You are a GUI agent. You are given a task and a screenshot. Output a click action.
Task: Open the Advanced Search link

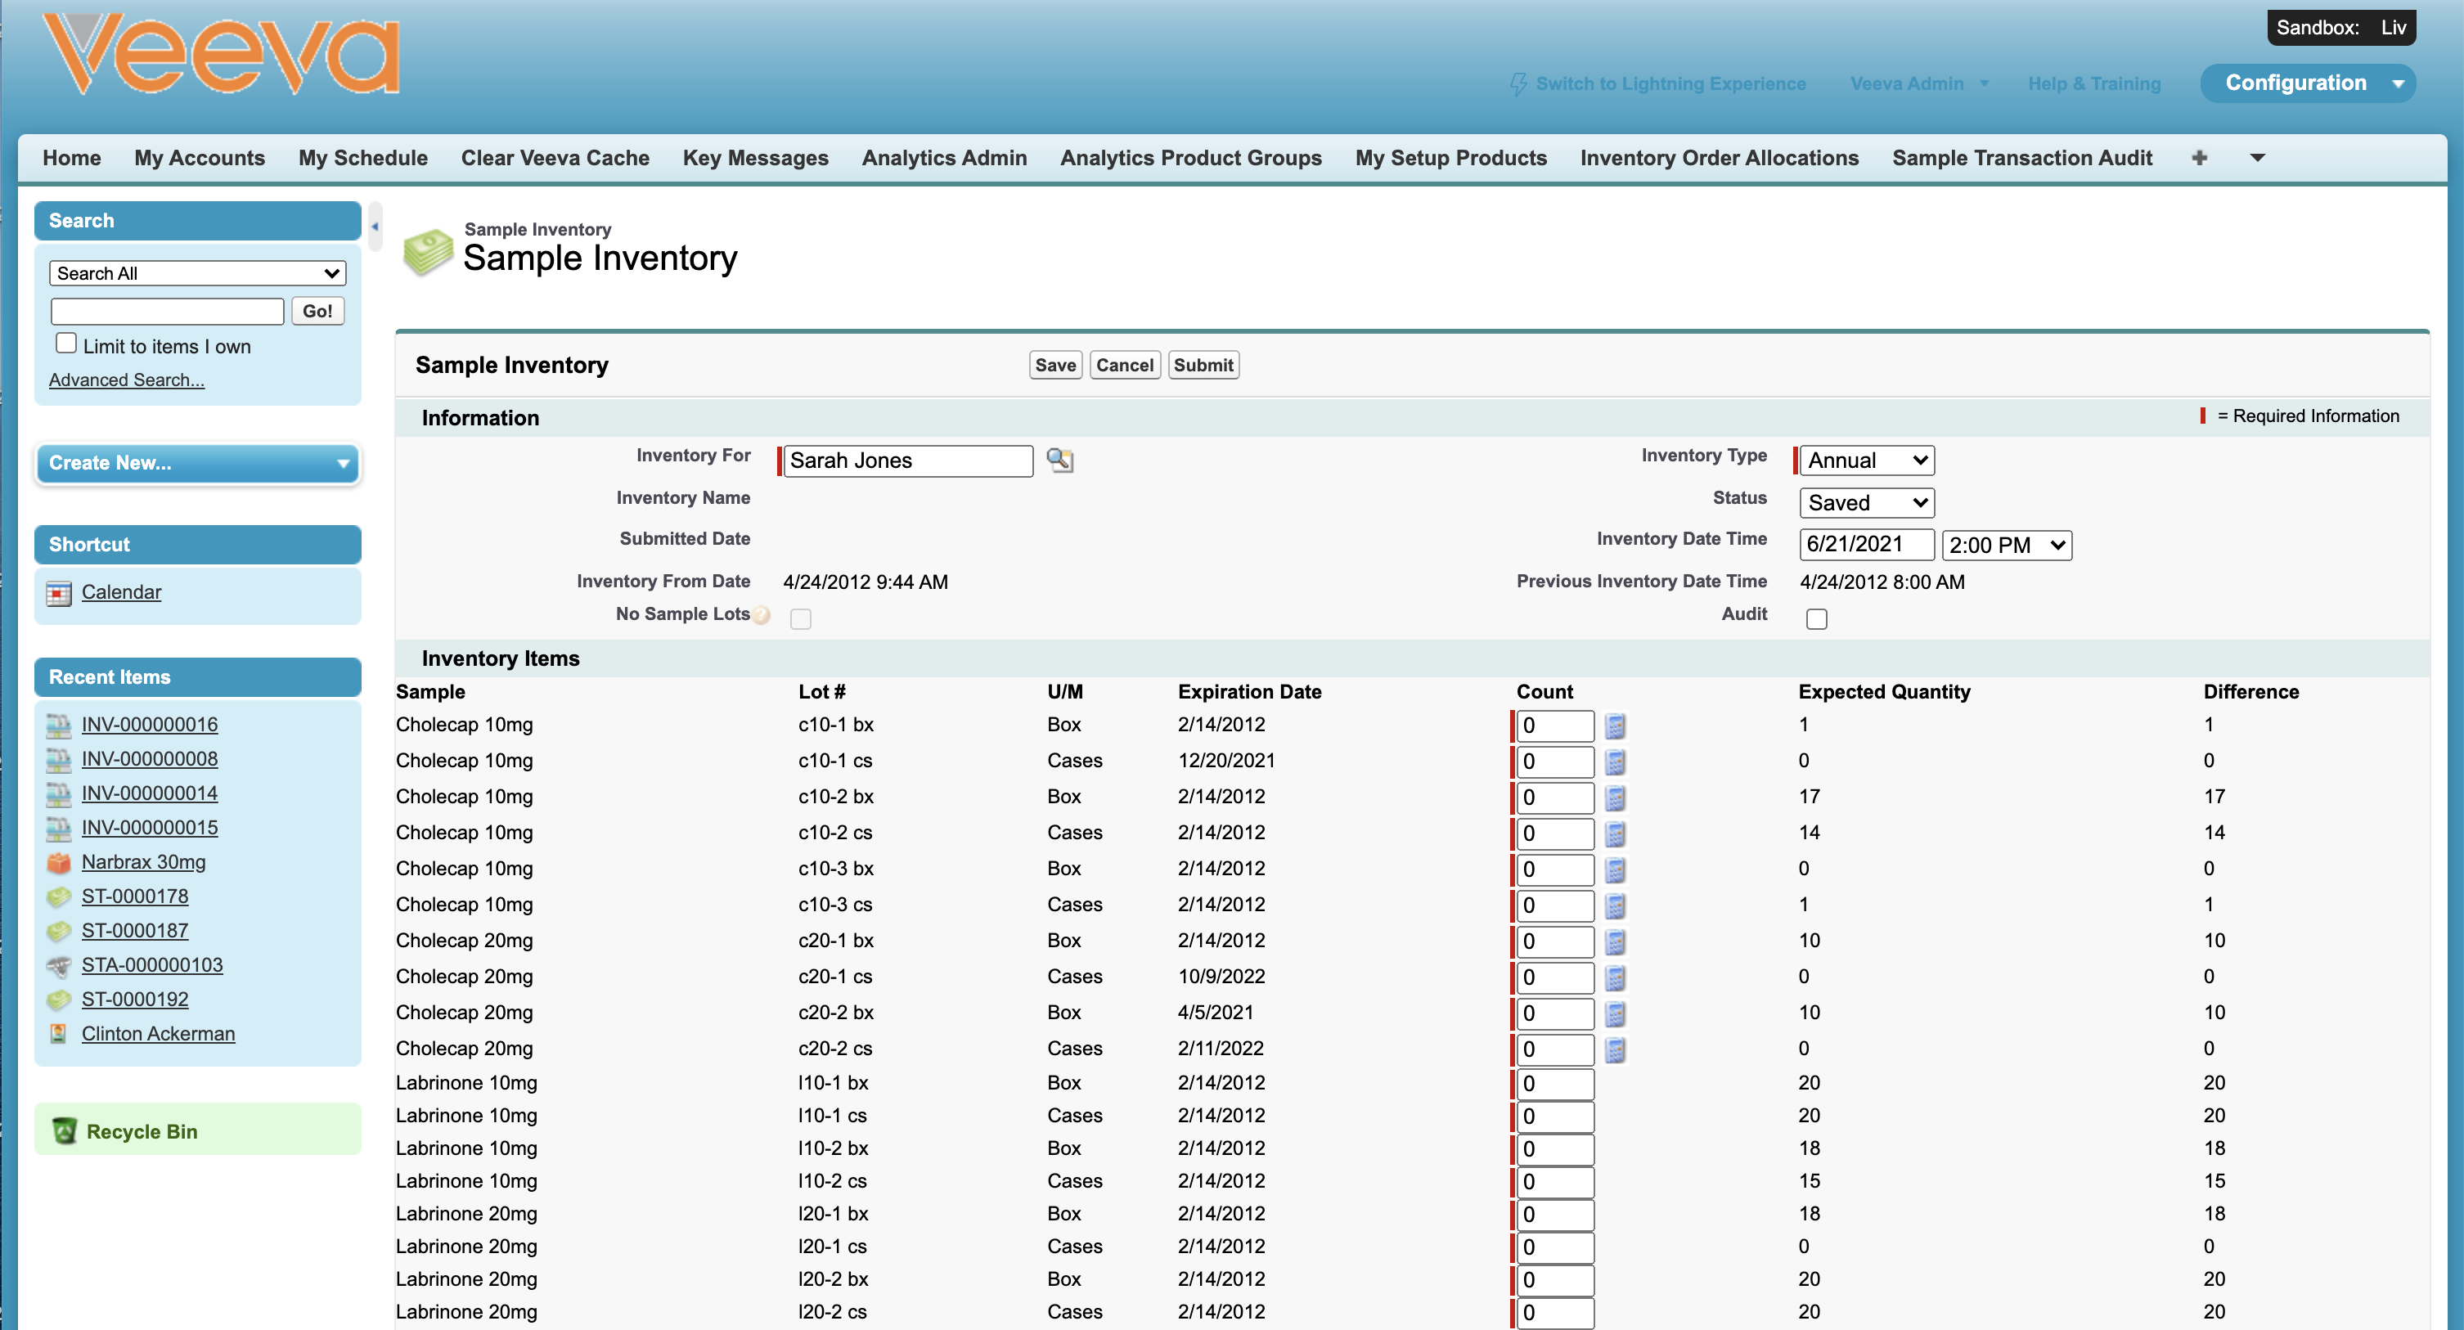tap(126, 380)
